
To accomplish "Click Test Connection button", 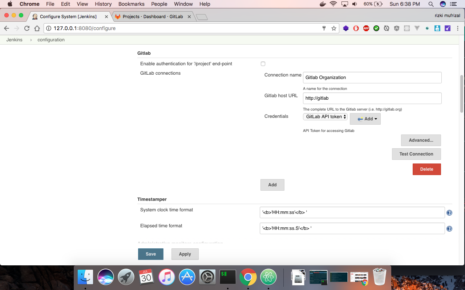I will 416,154.
